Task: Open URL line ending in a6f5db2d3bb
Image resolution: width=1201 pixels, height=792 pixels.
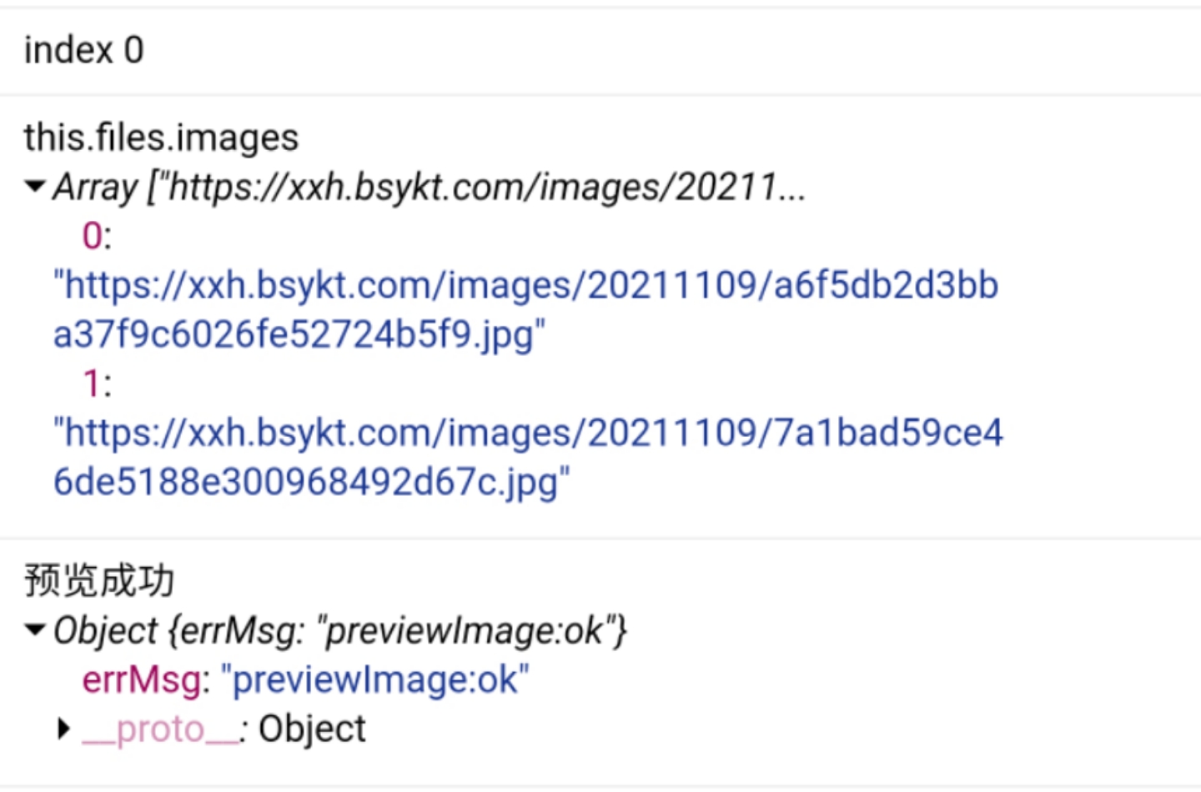Action: coord(526,286)
